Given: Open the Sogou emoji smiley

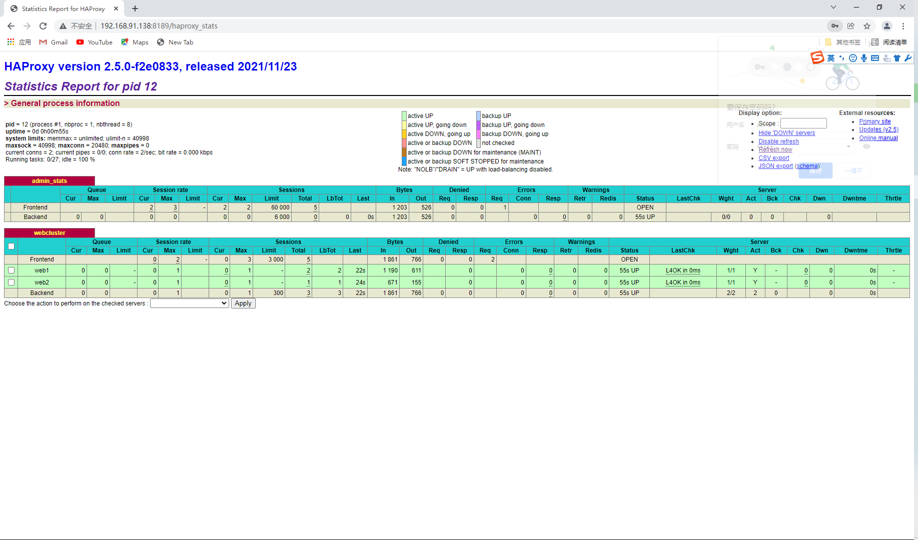Looking at the screenshot, I should coord(853,58).
